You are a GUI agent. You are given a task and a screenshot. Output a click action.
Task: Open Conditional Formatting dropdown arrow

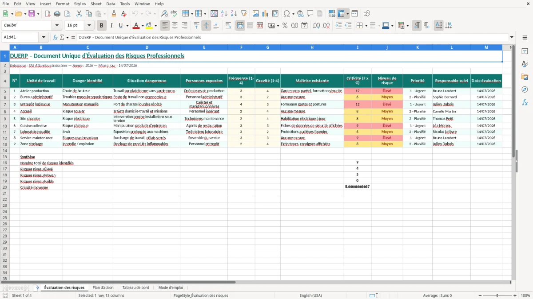coord(408,26)
